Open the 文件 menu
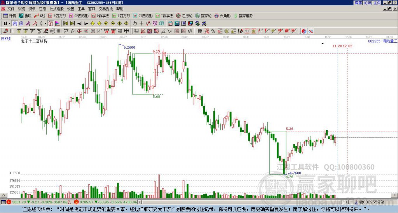The height and width of the screenshot is (213, 398). [x=11, y=9]
